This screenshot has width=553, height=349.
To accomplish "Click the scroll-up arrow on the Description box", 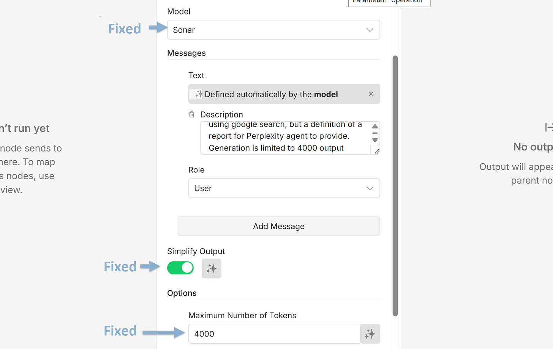I will (374, 126).
